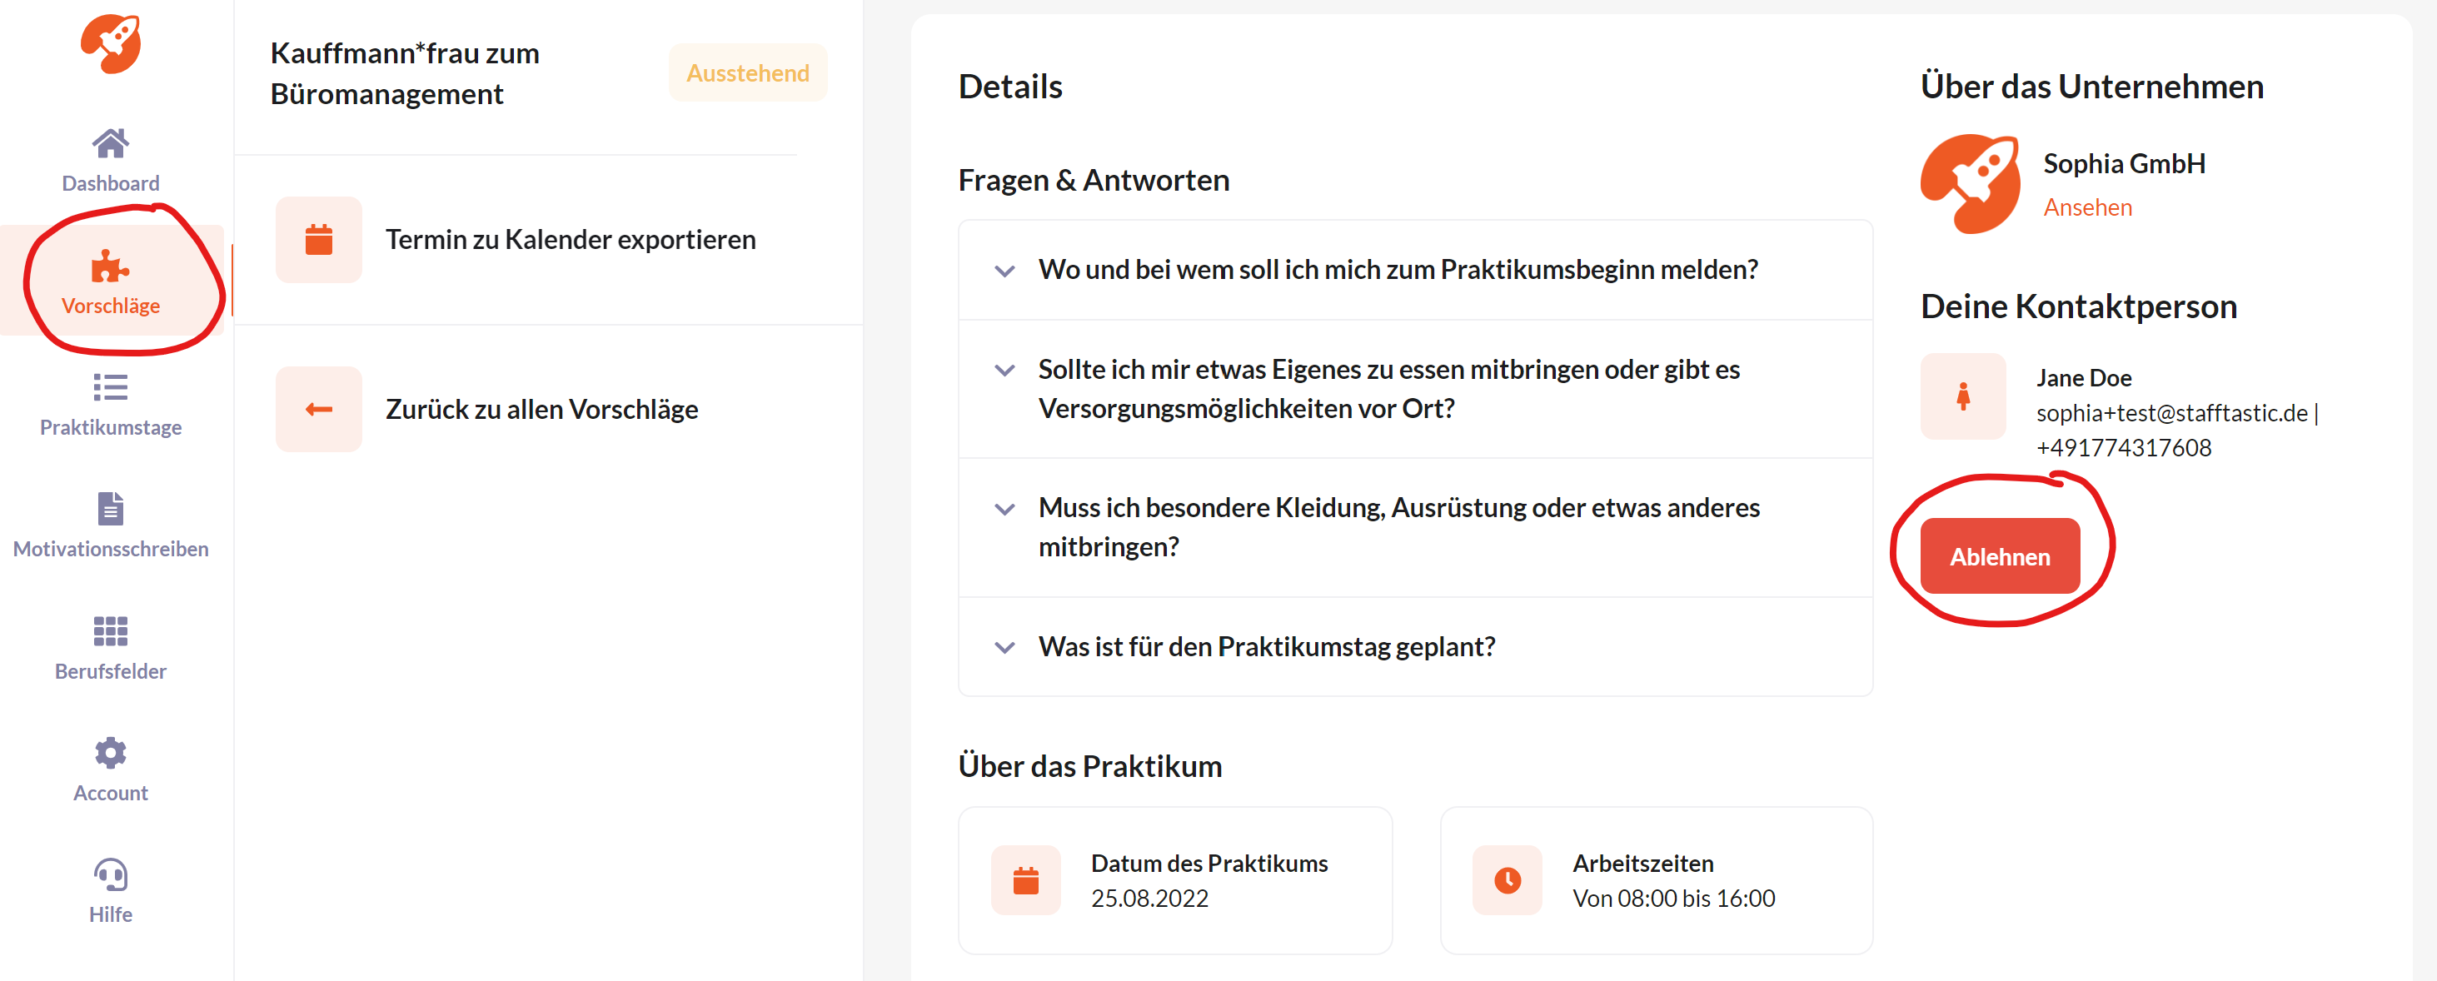
Task: Select the Vorschläge puzzle icon
Action: 110,266
